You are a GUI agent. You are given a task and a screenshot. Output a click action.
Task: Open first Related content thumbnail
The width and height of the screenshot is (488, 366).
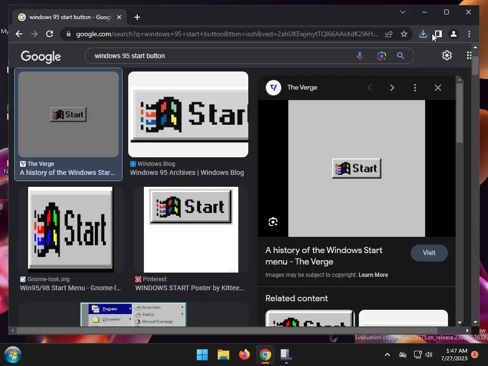point(310,318)
